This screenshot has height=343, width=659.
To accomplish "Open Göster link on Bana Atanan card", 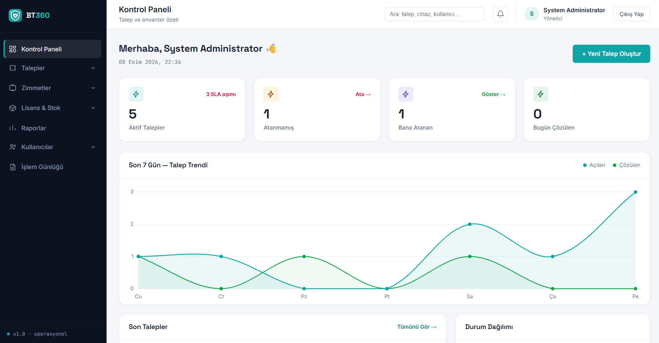I will (494, 94).
